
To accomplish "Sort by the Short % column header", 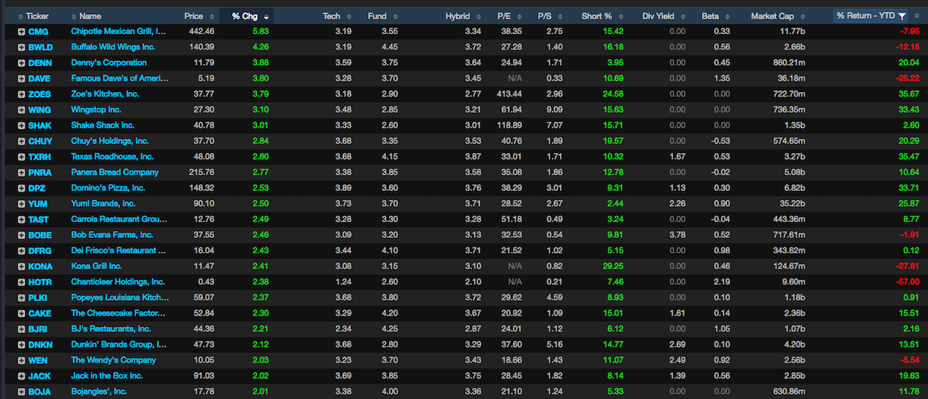I will click(596, 16).
